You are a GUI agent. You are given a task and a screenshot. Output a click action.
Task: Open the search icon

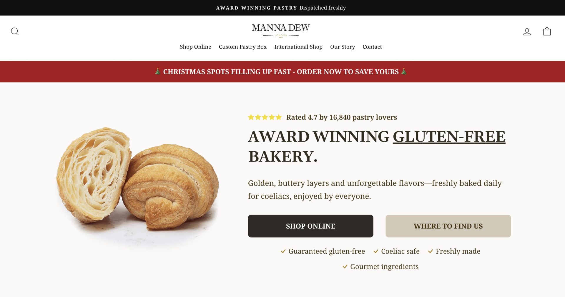pyautogui.click(x=15, y=31)
